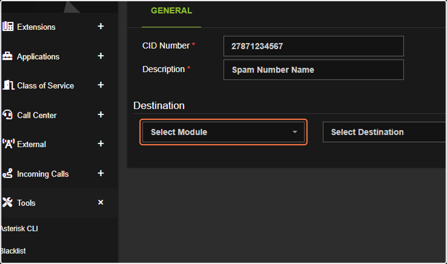This screenshot has width=447, height=264.
Task: Click the Destination heading
Action: tap(159, 105)
